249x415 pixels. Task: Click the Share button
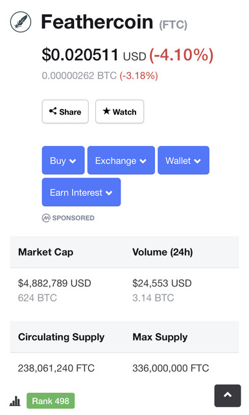(65, 112)
